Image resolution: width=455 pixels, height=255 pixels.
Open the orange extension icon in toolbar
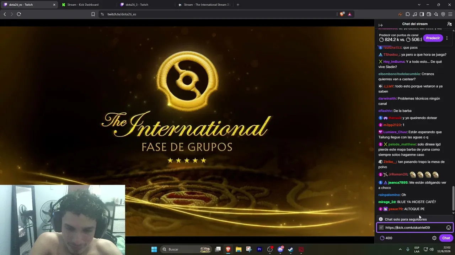point(400,14)
